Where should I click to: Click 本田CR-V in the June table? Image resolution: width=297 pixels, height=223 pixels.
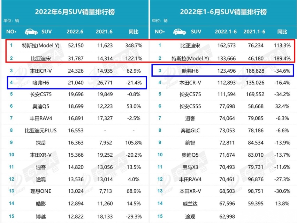(x=41, y=71)
